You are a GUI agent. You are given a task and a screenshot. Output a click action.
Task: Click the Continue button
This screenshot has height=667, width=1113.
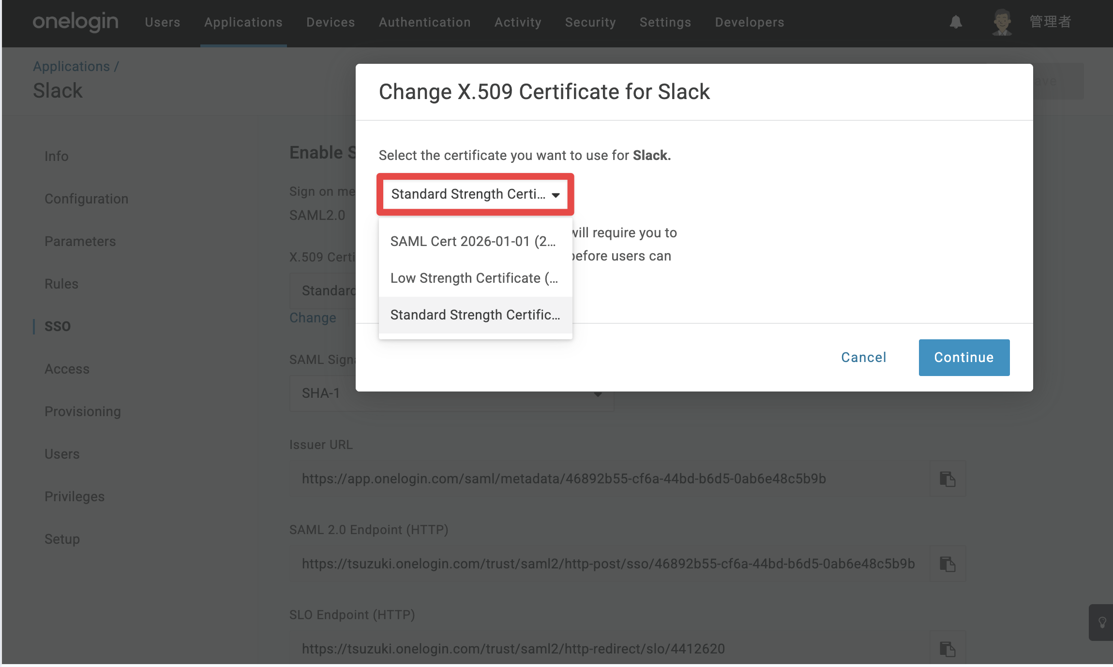(x=964, y=358)
